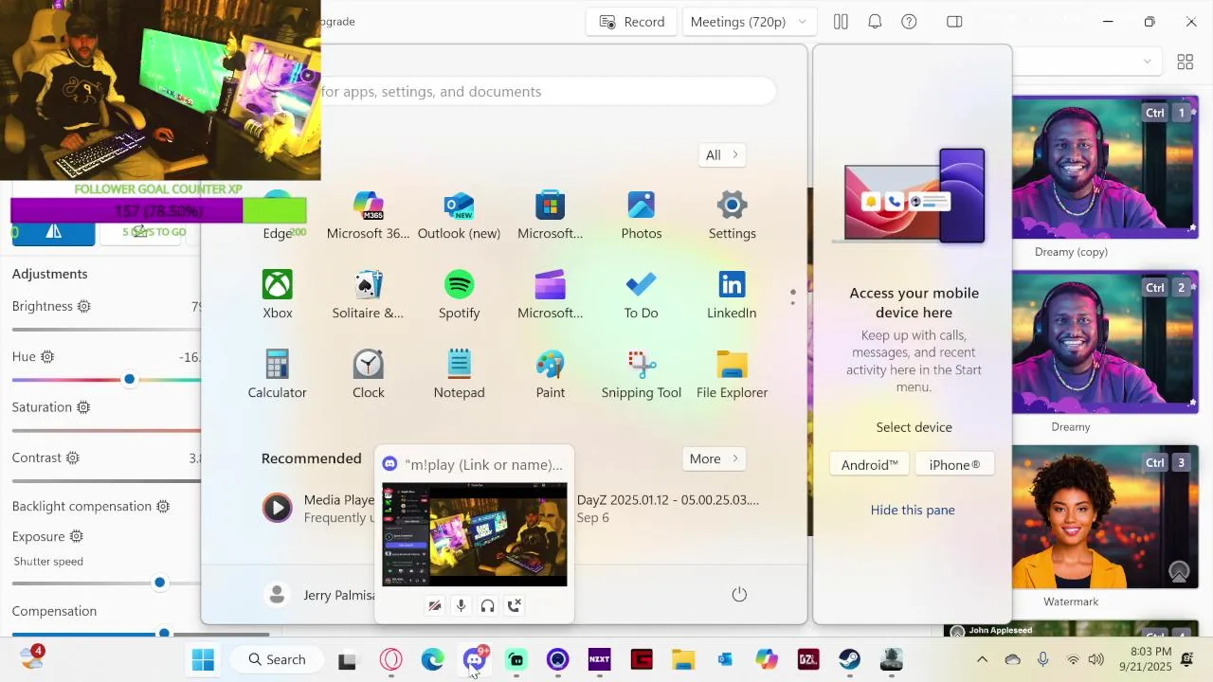Open recommended DayZ 2025.01.12 file
This screenshot has height=682, width=1213.
tap(667, 509)
